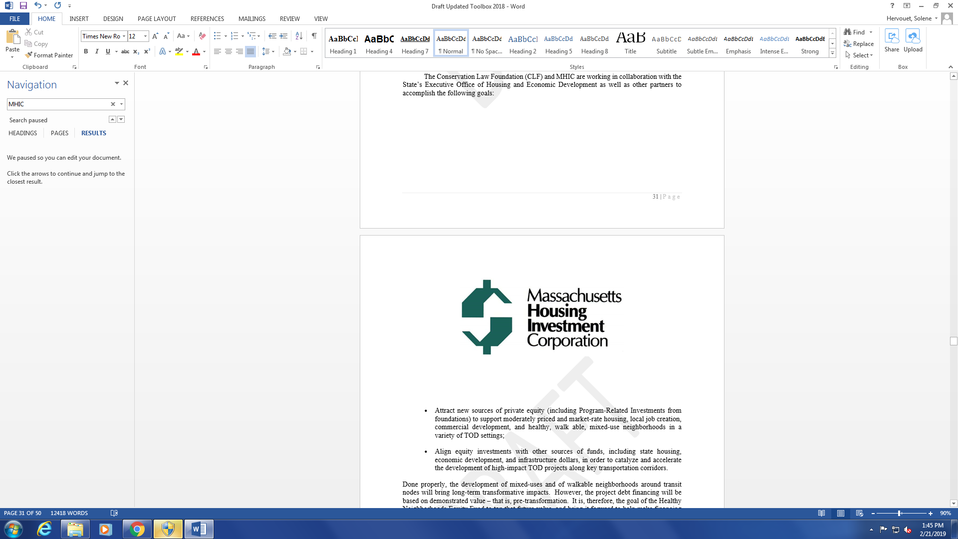Increase paragraph indent
This screenshot has height=539, width=958.
[x=283, y=36]
